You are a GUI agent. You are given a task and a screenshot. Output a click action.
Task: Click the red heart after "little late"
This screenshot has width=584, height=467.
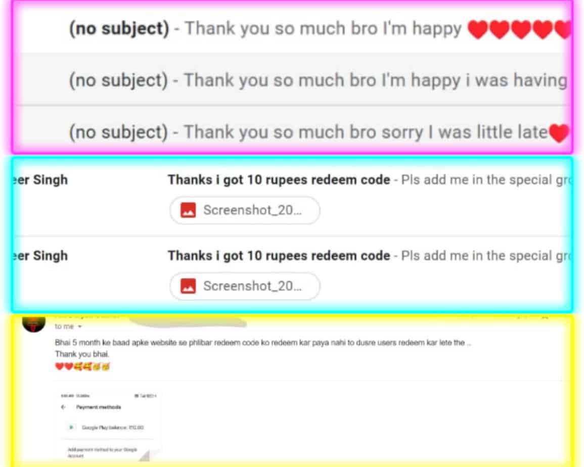click(x=559, y=132)
